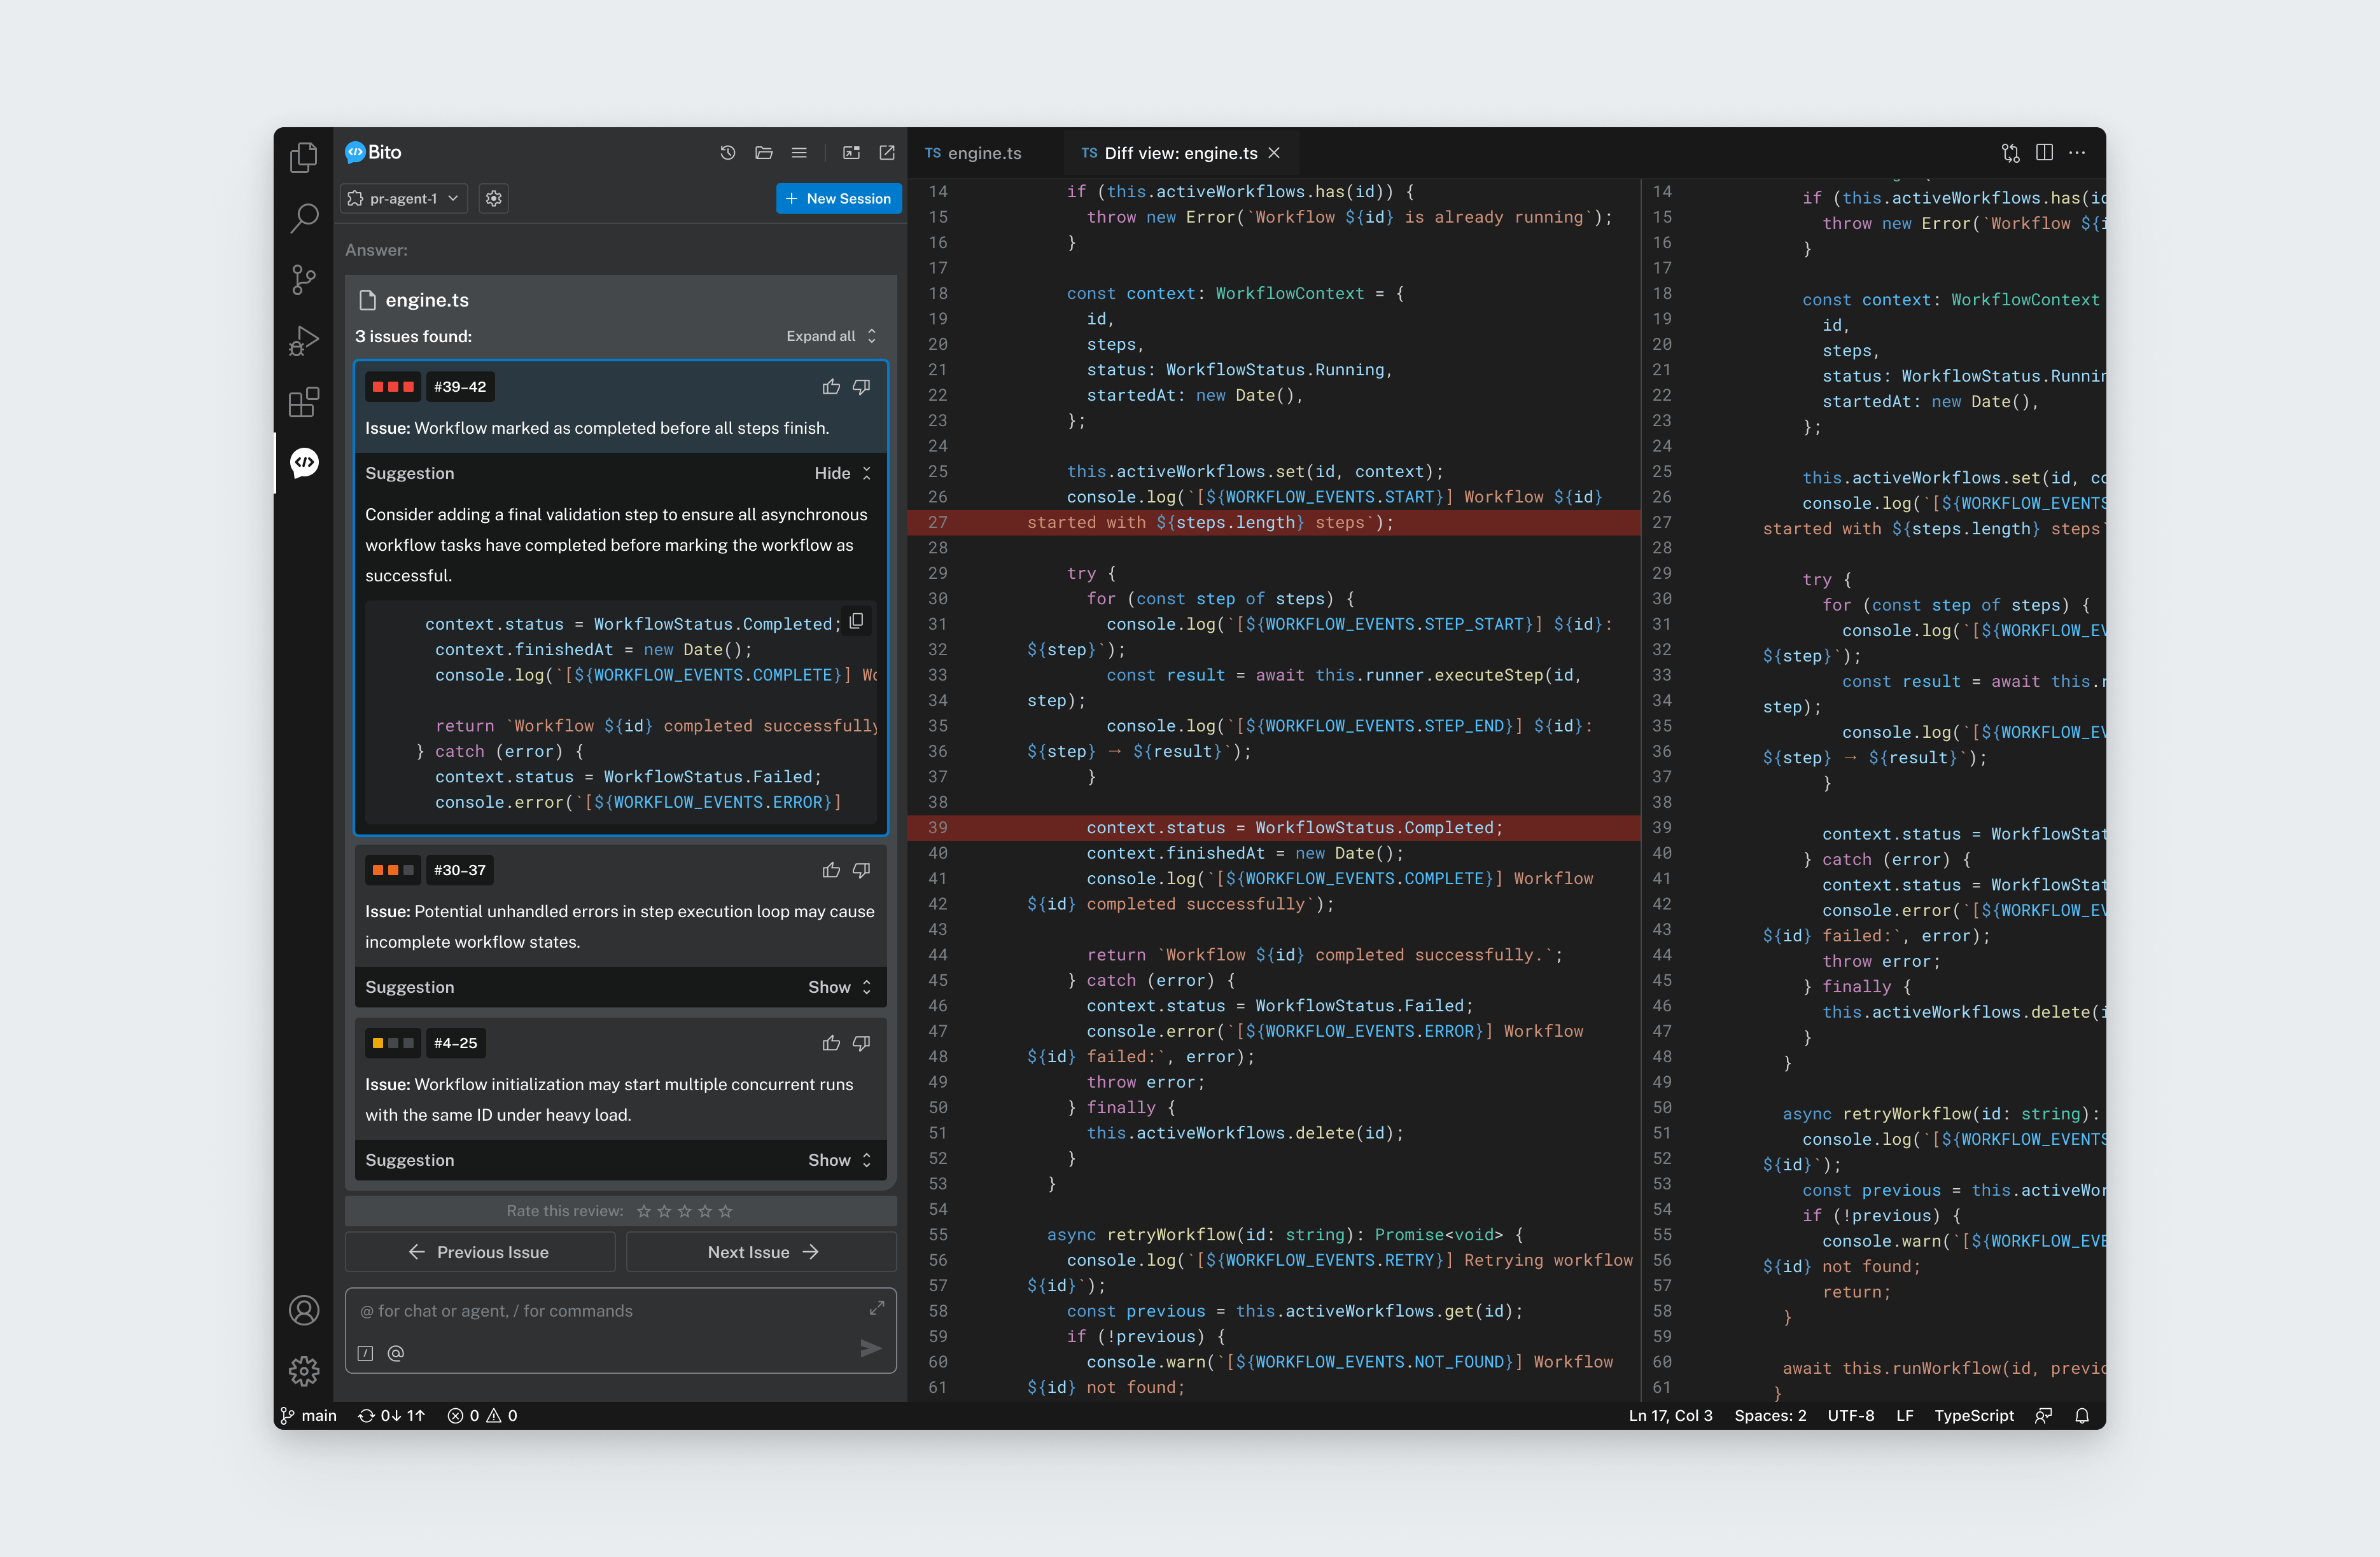Open the Search icon in activity bar
Image resolution: width=2380 pixels, height=1557 pixels.
tap(303, 218)
